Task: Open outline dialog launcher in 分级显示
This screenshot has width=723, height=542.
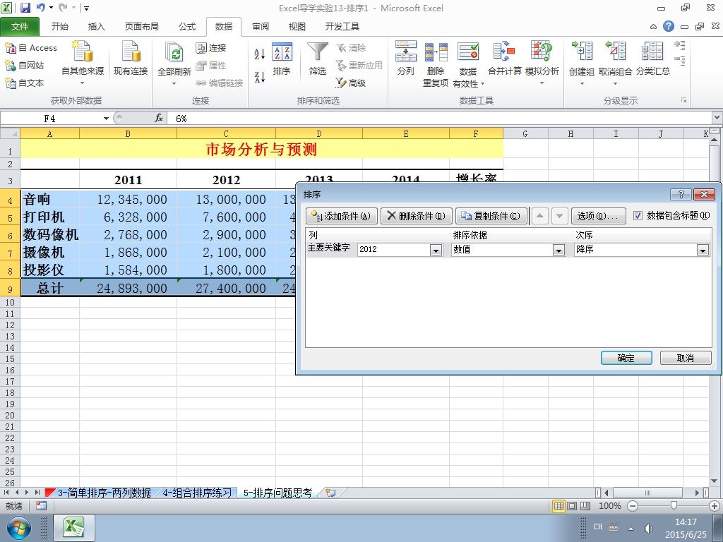Action: coord(683,100)
